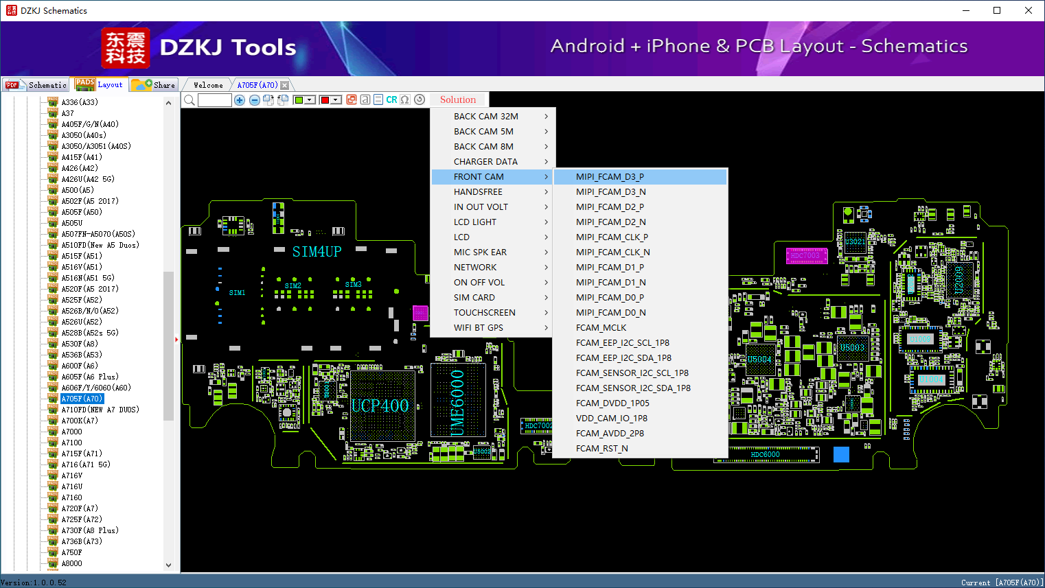This screenshot has height=588, width=1045.
Task: Open the green color dropdown arrow
Action: [x=310, y=100]
